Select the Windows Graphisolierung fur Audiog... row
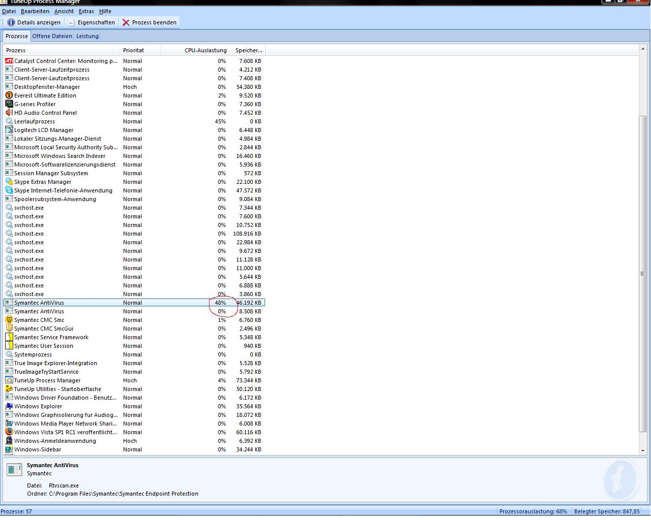 click(134, 415)
